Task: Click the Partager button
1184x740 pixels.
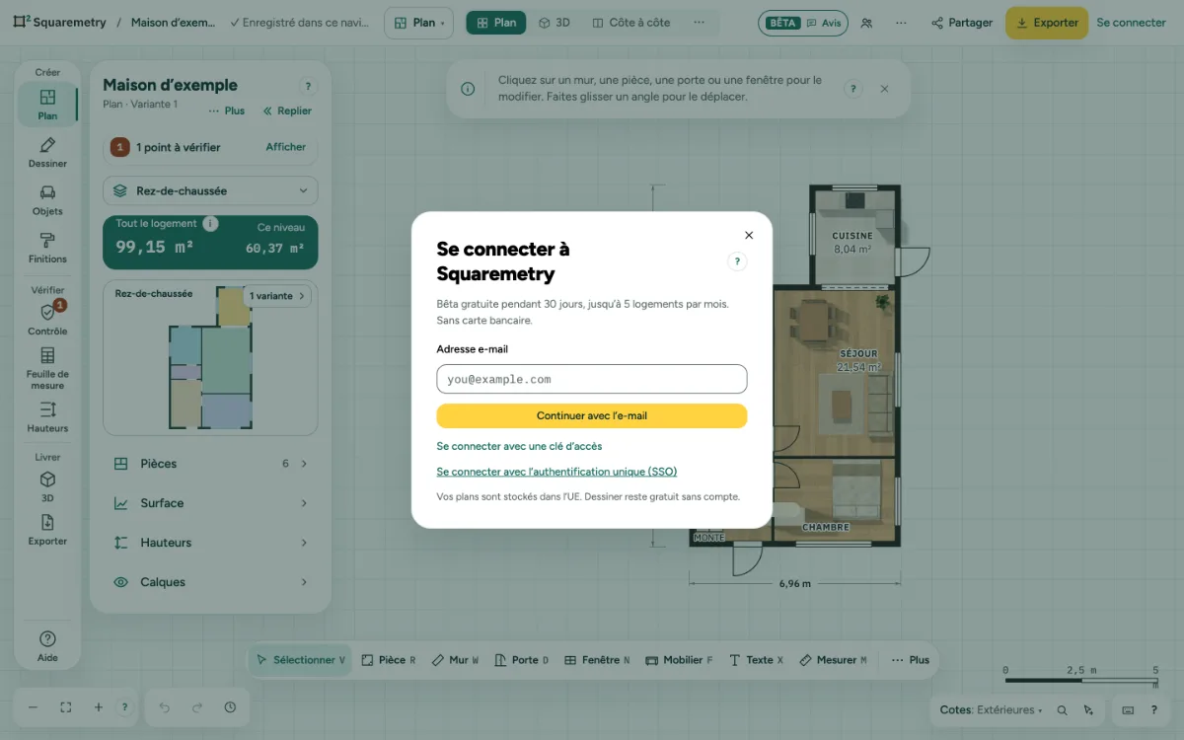Action: 962,23
